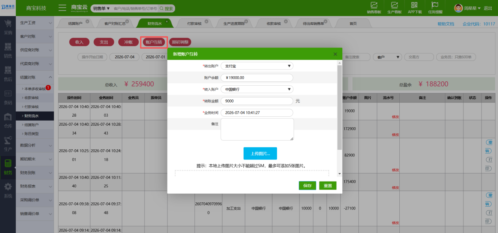The height and width of the screenshot is (233, 498).
Task: Click the 业务时间 datetime field
Action: pos(257,113)
